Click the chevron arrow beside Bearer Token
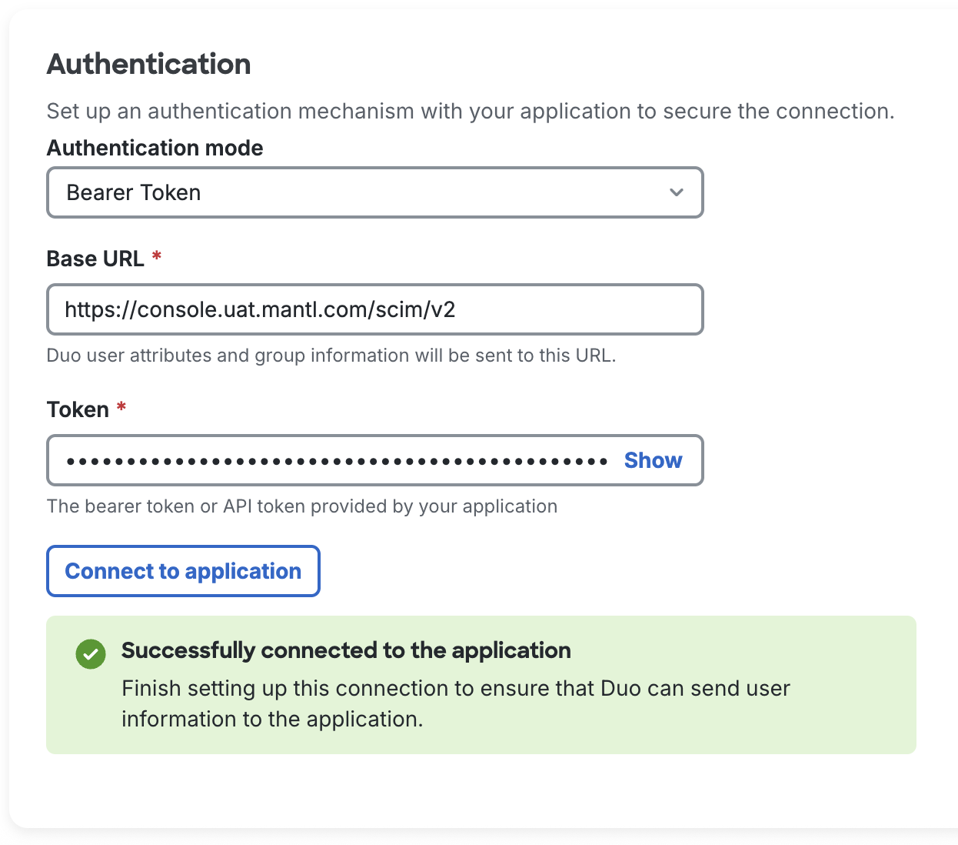Screen dimensions: 958x845 [676, 192]
